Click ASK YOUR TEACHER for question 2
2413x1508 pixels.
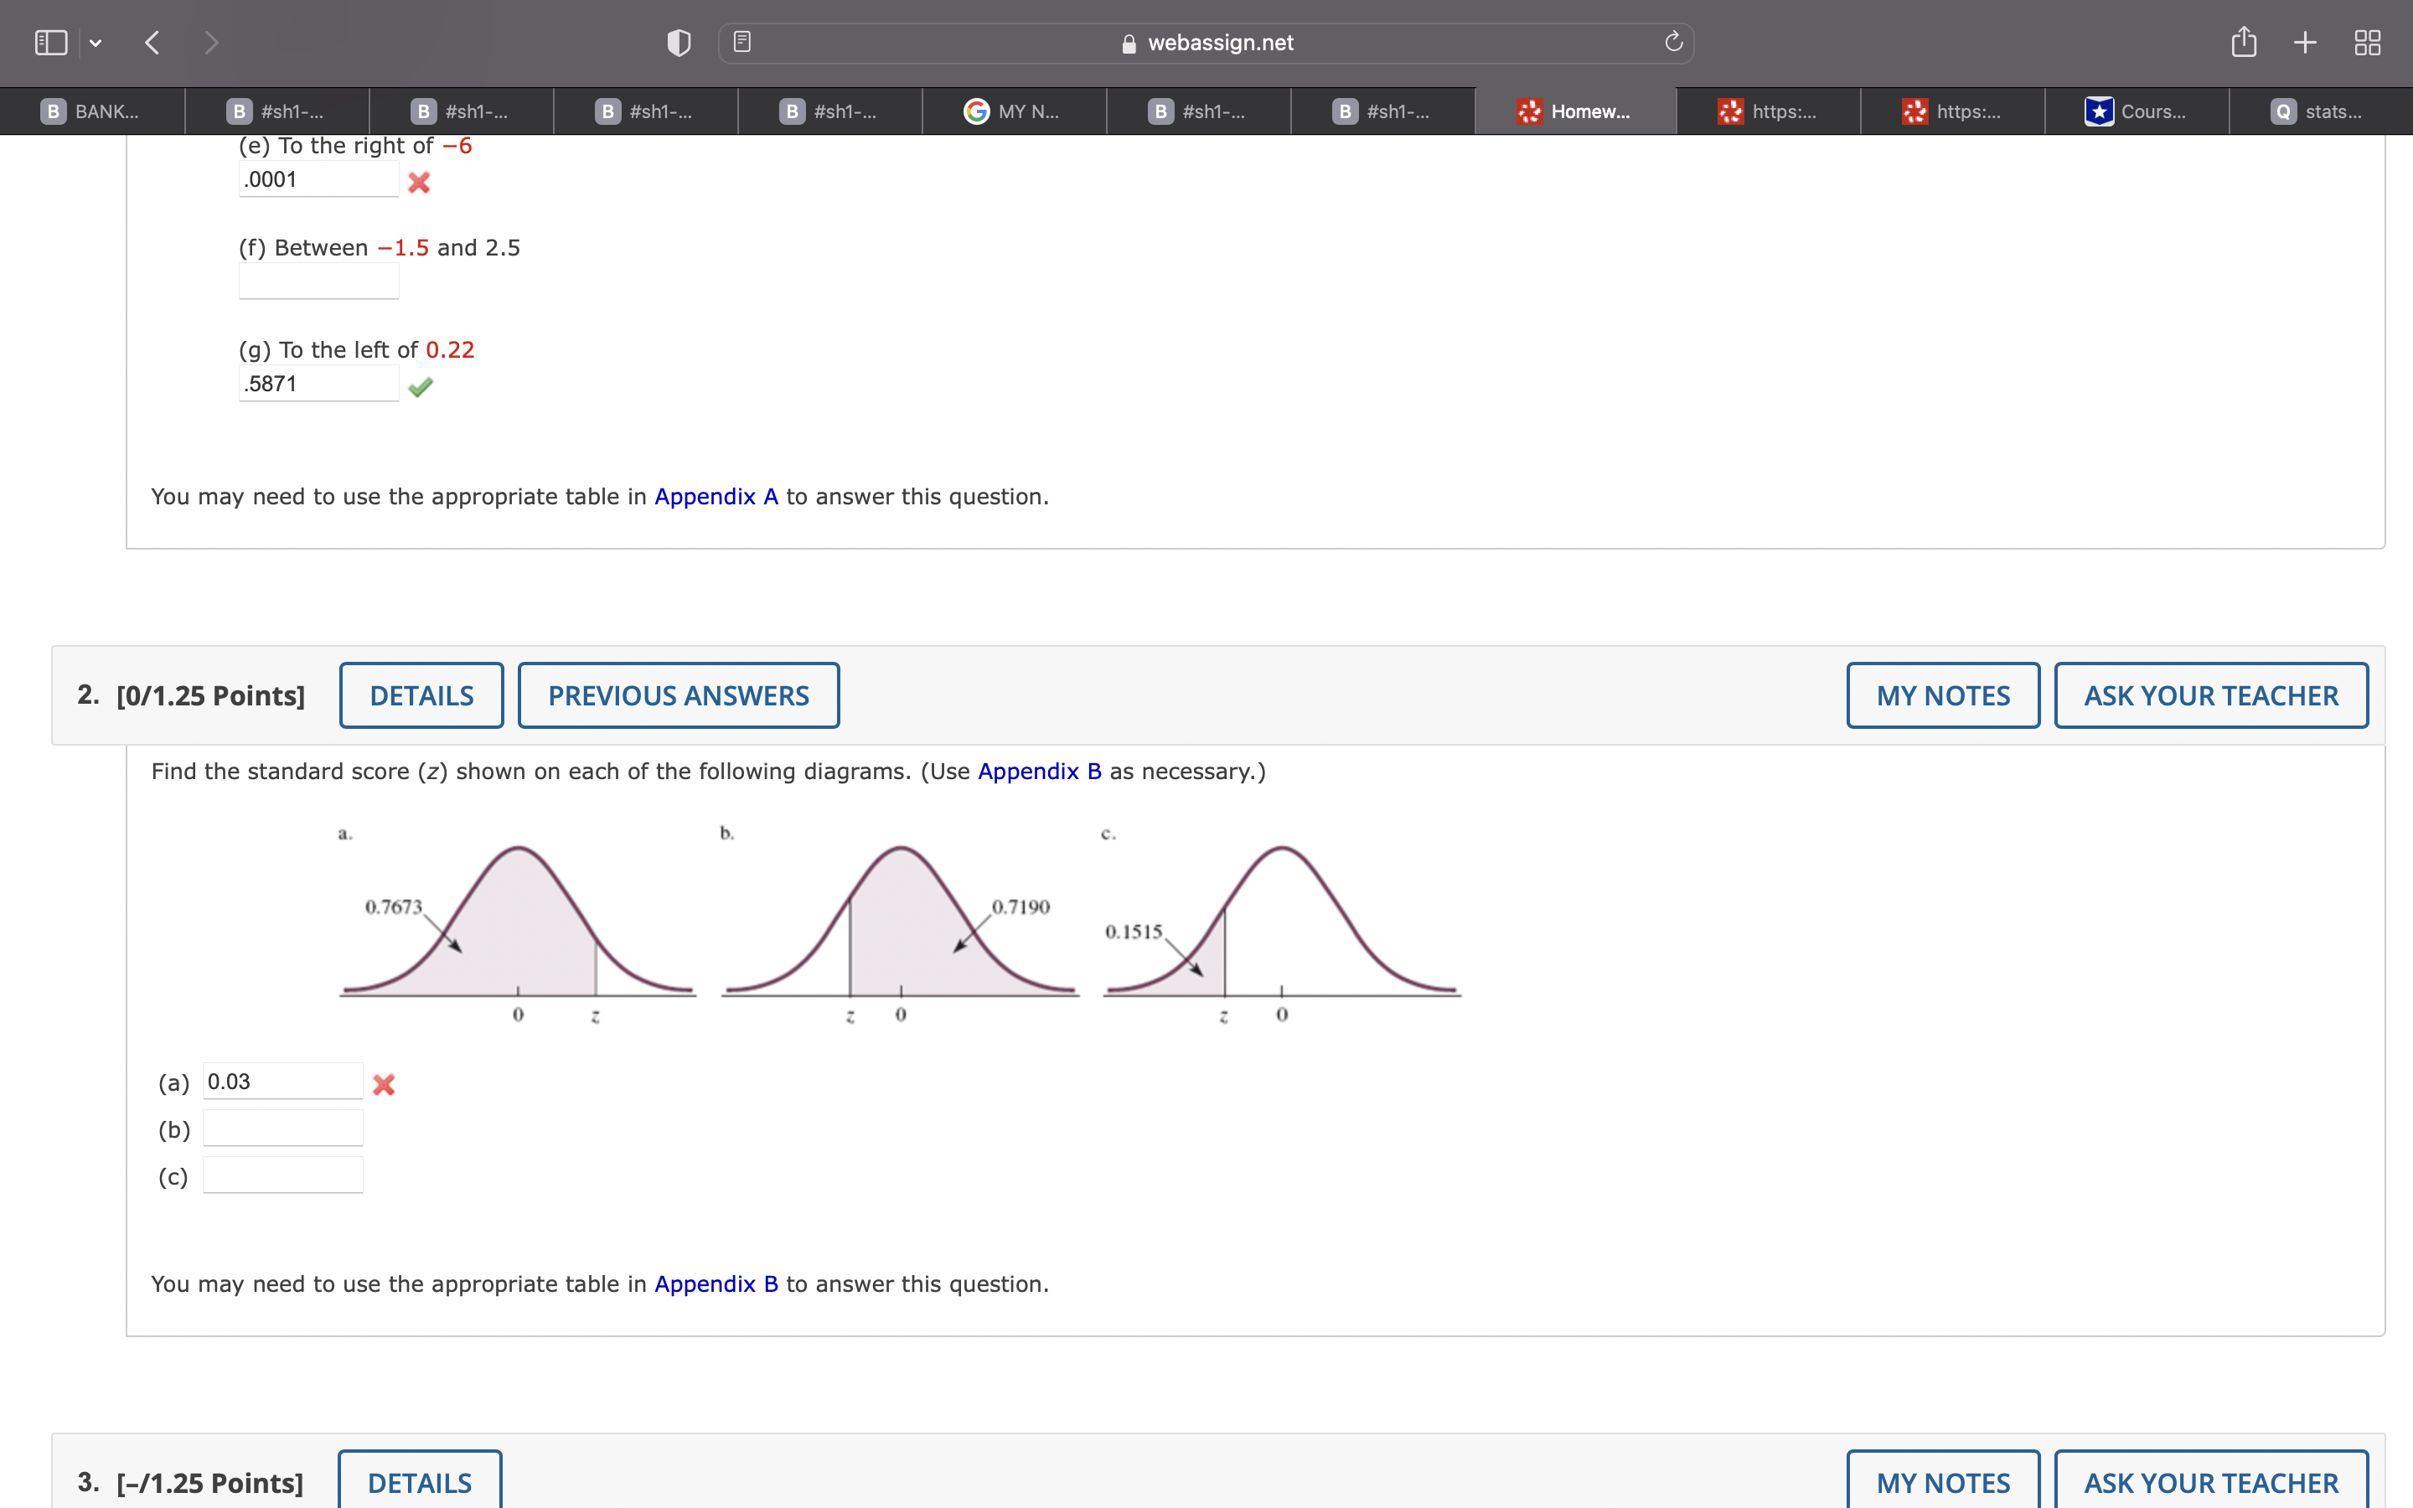click(2210, 695)
